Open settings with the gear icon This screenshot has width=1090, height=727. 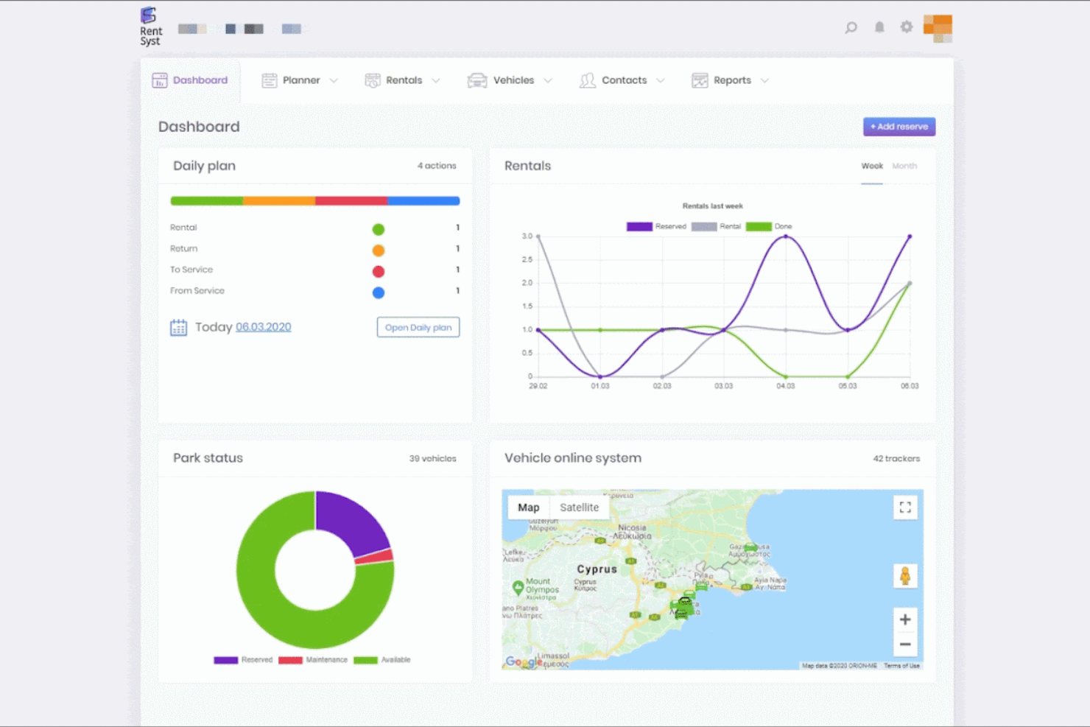[906, 27]
